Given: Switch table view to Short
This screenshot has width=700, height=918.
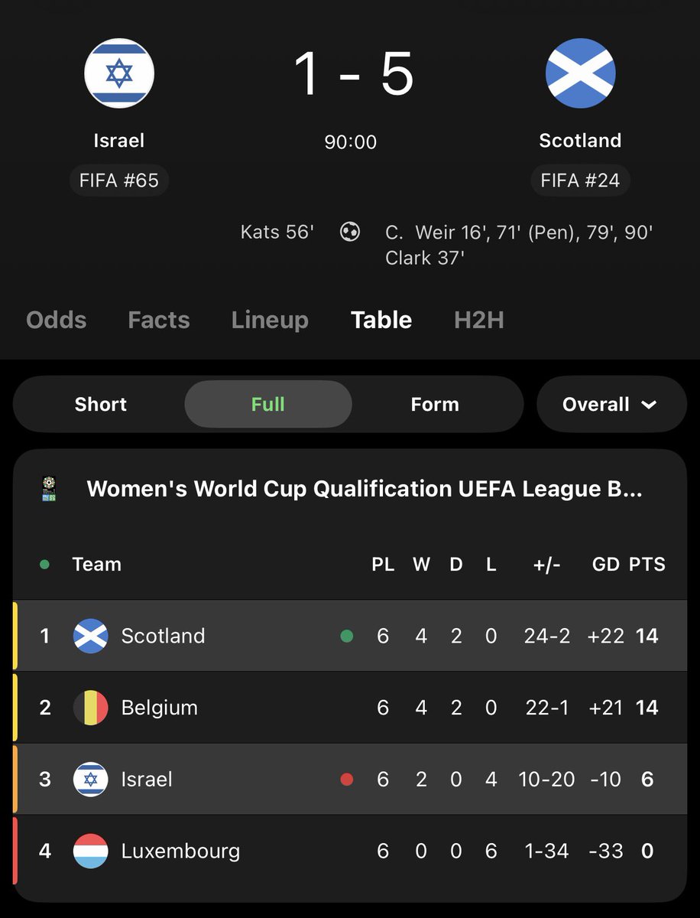Looking at the screenshot, I should click(x=101, y=404).
